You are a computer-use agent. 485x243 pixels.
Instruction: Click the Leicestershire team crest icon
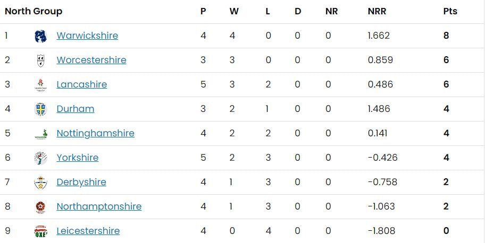pyautogui.click(x=40, y=231)
